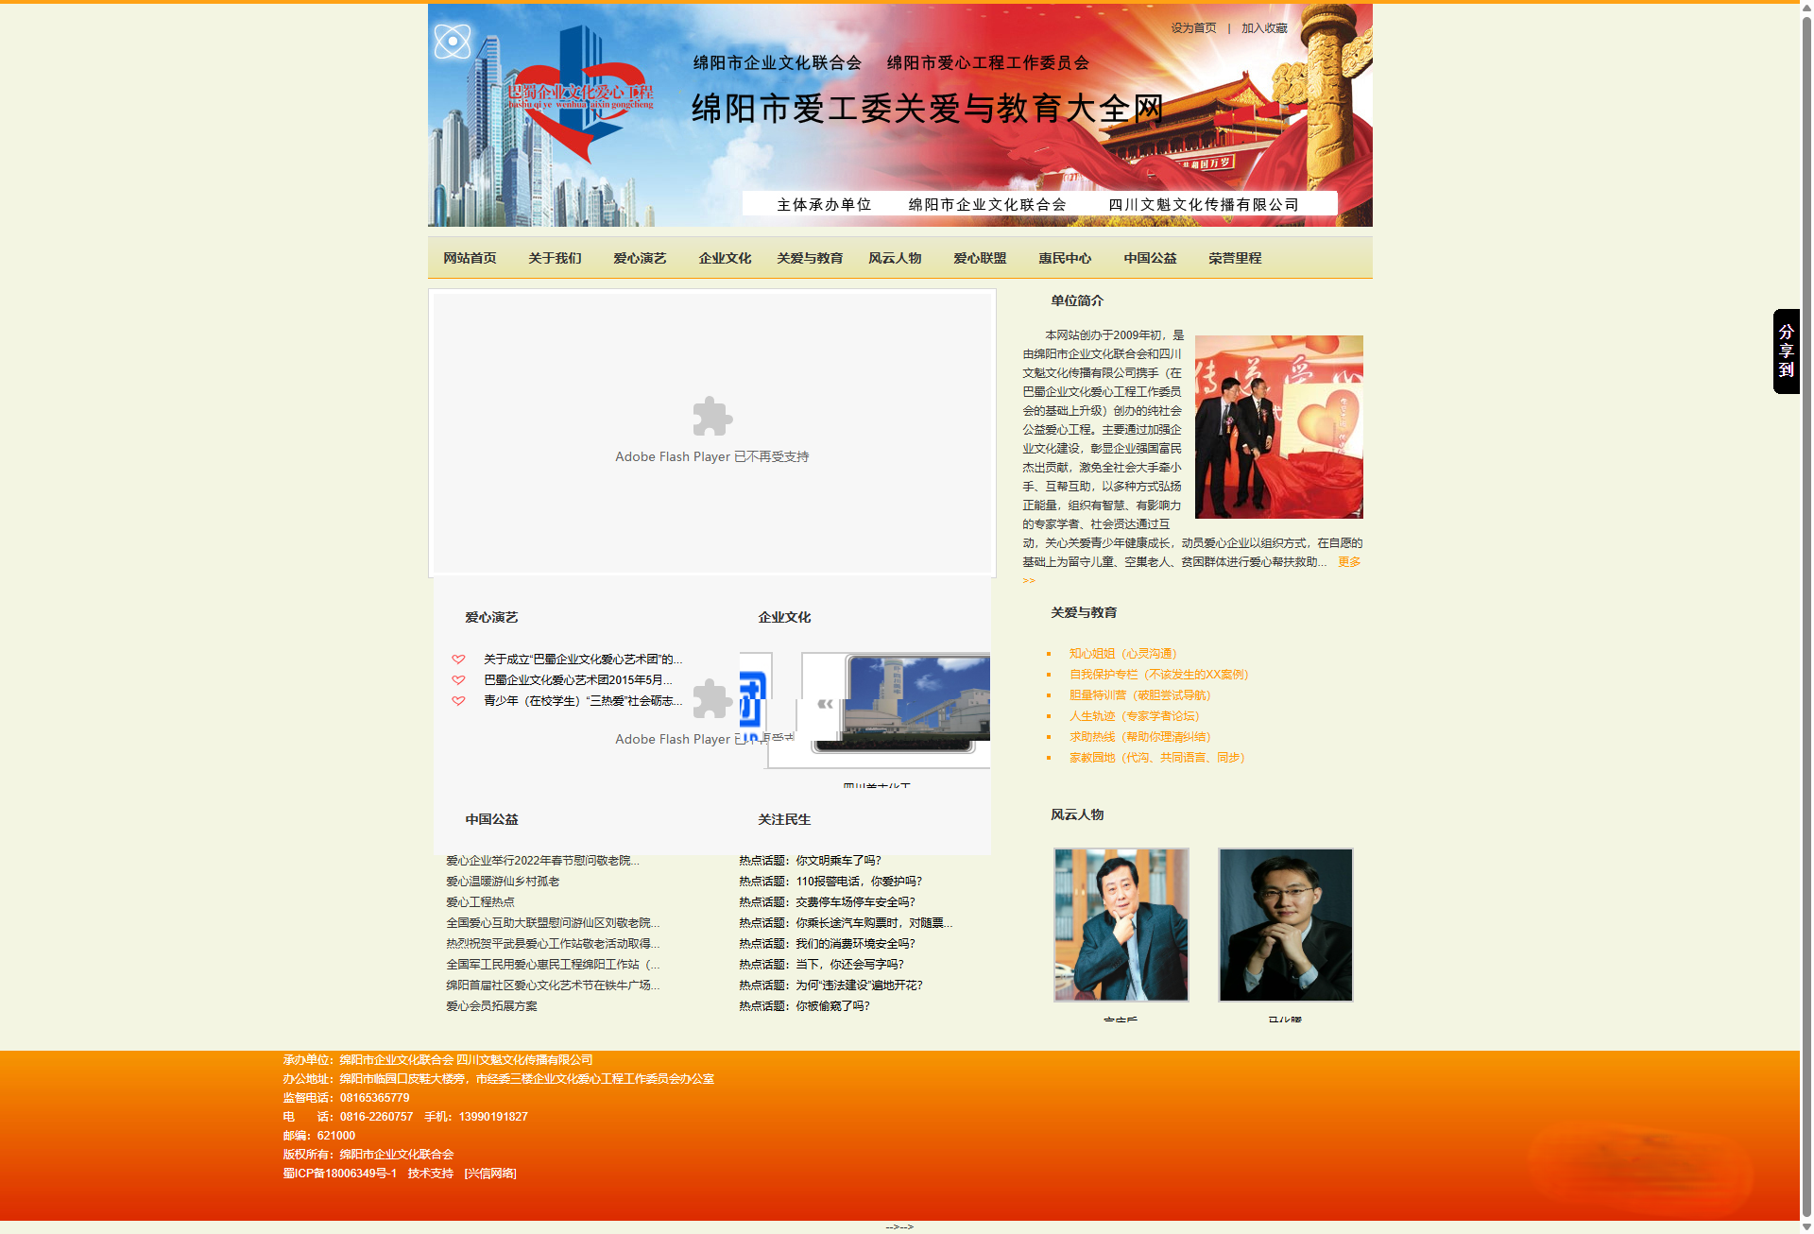Open 求助热线（帮助你理清纠结）link

[1139, 737]
